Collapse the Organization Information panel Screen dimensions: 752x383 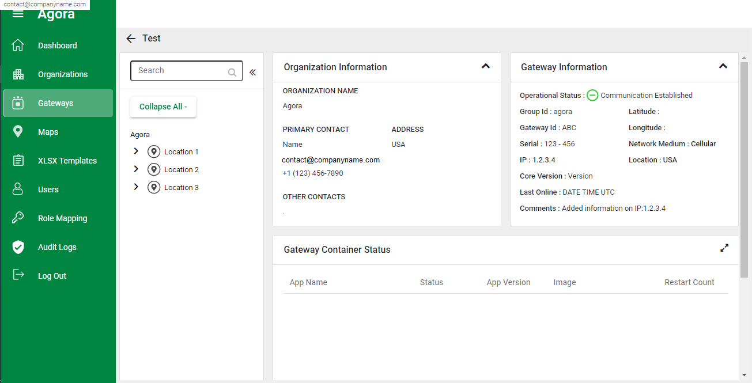pos(486,66)
